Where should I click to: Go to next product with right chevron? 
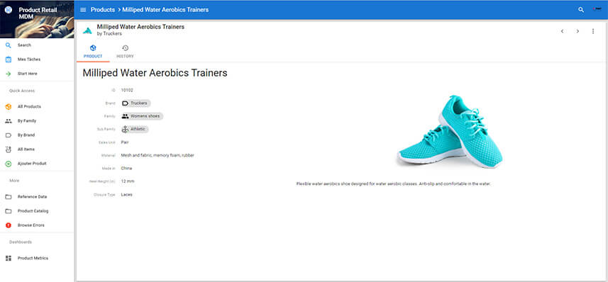click(577, 31)
